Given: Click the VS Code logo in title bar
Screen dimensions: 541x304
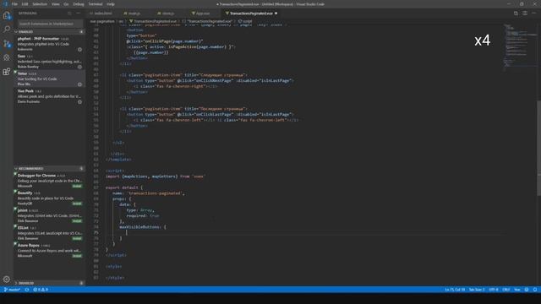Looking at the screenshot, I should point(5,4).
